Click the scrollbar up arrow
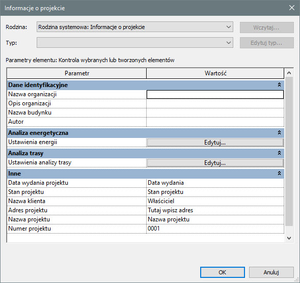The width and height of the screenshot is (300, 283). (x=289, y=73)
